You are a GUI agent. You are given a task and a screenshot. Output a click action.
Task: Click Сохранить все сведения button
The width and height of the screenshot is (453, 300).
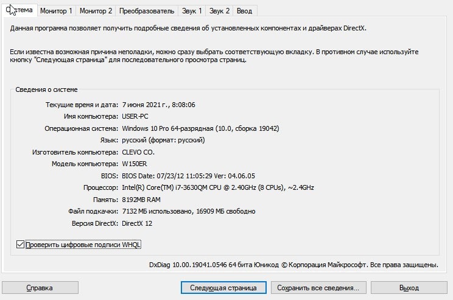pyautogui.click(x=318, y=287)
